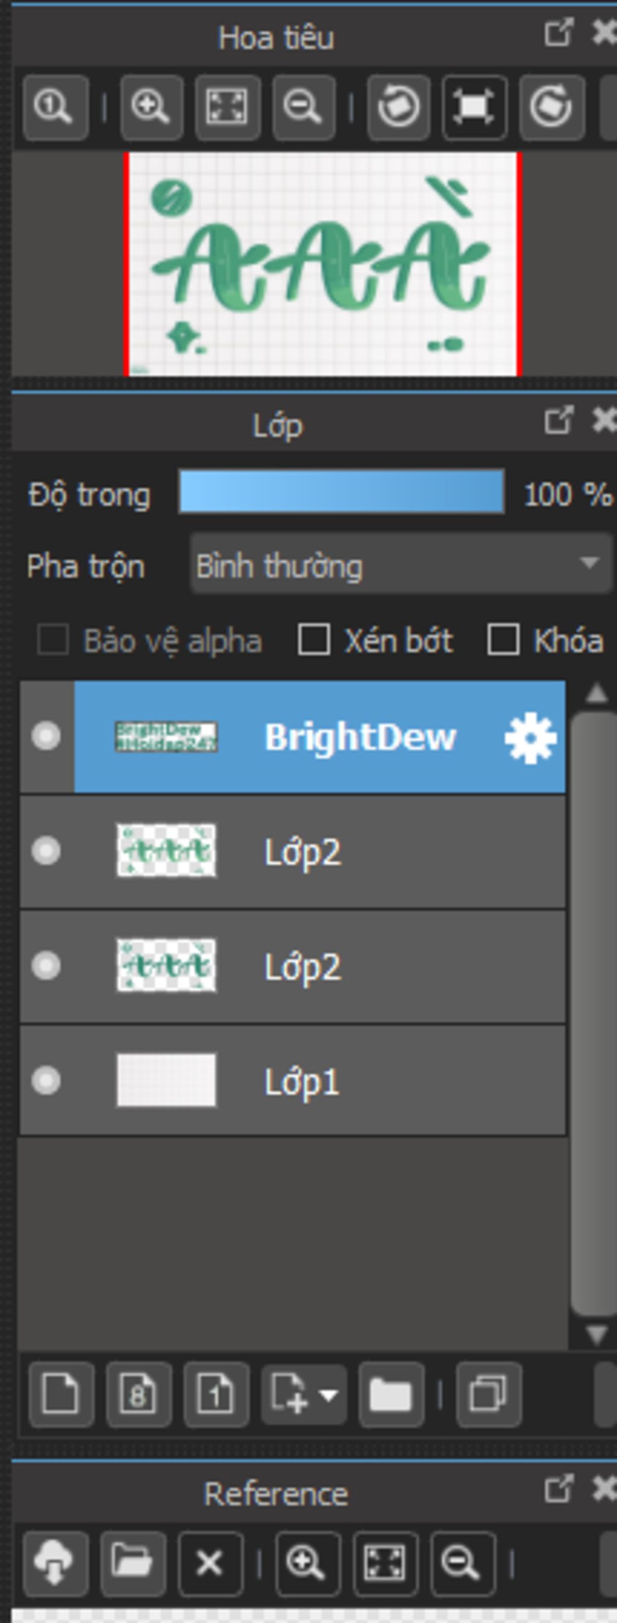Reset navigator zoom to 100%
The image size is (617, 1623).
55,107
